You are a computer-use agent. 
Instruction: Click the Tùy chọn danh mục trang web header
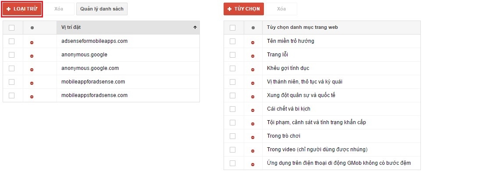(x=303, y=27)
